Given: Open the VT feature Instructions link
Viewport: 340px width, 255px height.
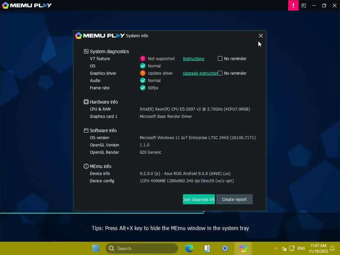Looking at the screenshot, I should (194, 58).
